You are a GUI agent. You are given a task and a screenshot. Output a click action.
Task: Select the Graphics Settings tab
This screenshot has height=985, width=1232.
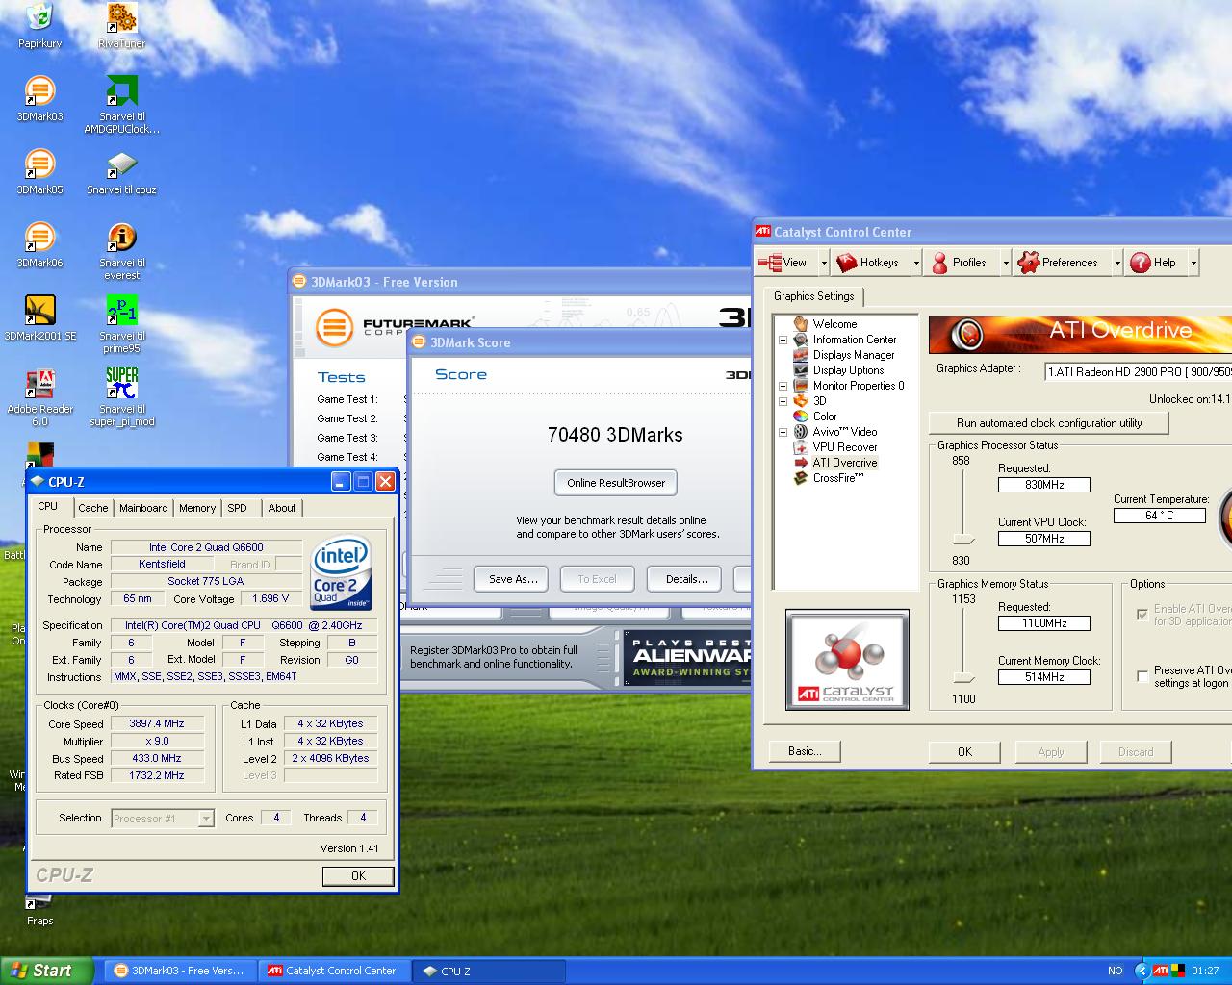(x=814, y=296)
